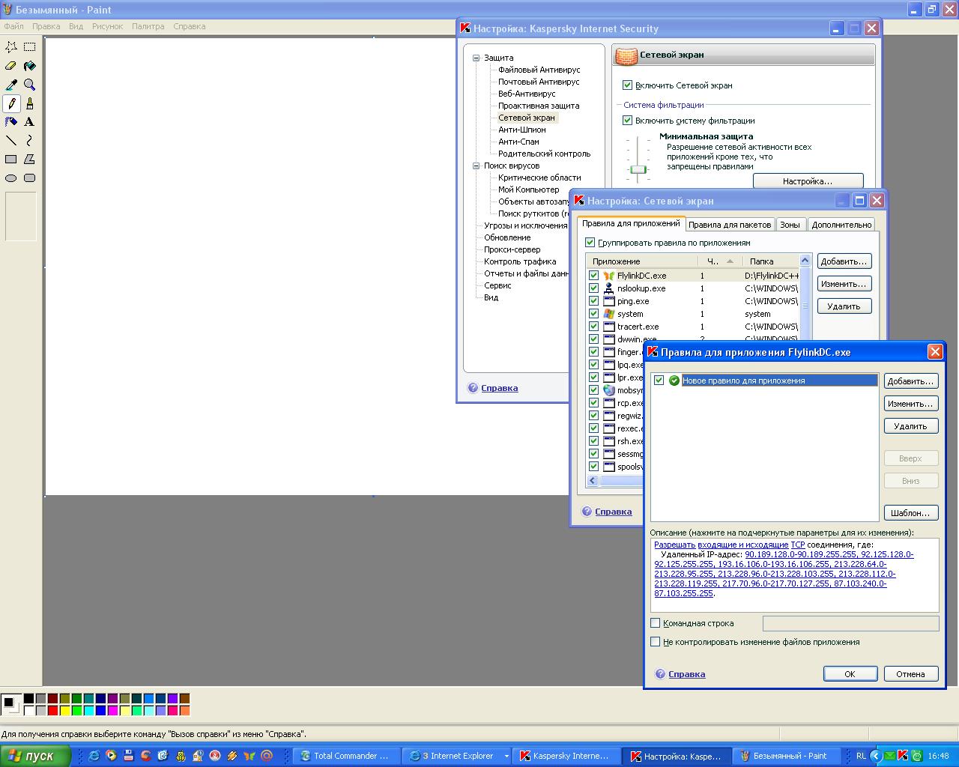Open Internet Explorer taskbar group dropdown arrow
The height and width of the screenshot is (767, 959).
click(x=506, y=757)
